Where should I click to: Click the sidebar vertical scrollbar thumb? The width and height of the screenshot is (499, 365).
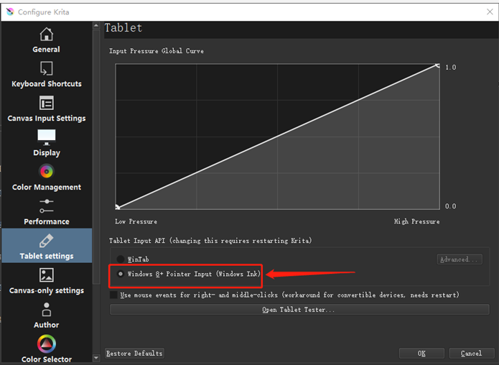96,157
